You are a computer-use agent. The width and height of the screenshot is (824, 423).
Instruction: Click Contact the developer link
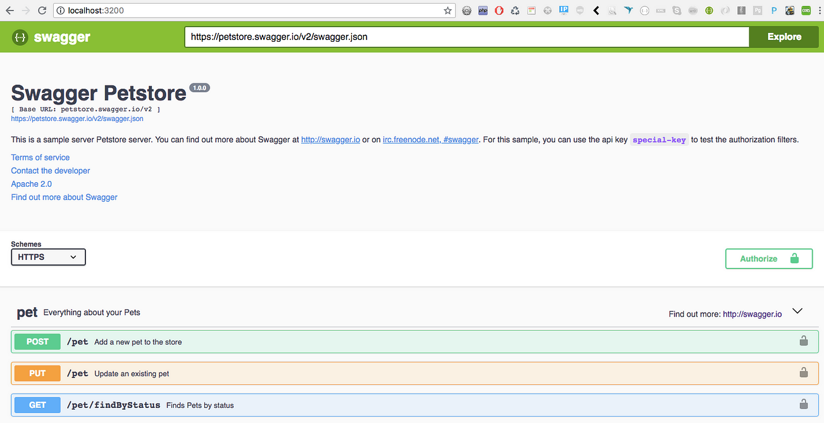(x=51, y=171)
